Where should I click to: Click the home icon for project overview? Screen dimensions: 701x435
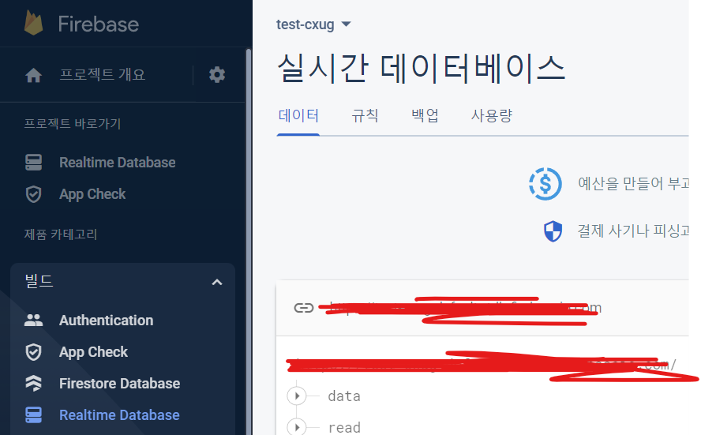tap(33, 75)
